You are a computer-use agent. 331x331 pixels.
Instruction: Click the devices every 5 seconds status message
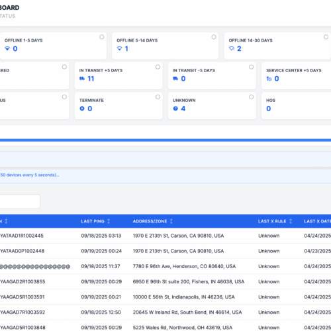coord(30,175)
